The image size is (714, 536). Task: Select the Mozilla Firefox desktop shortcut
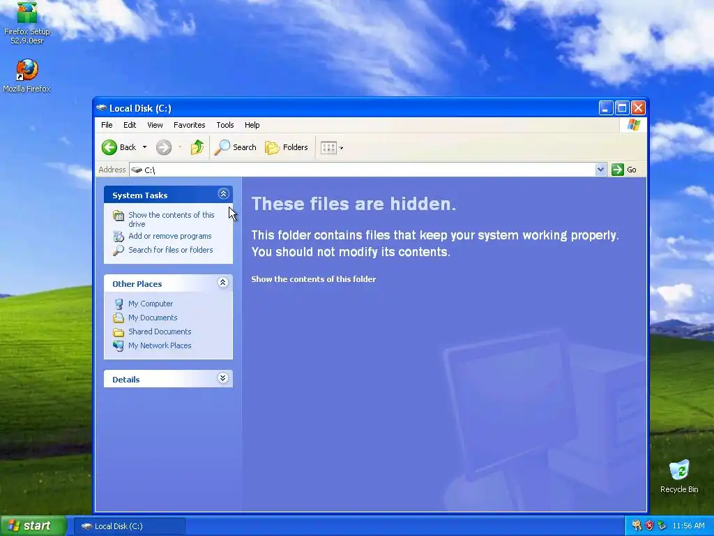click(x=27, y=76)
